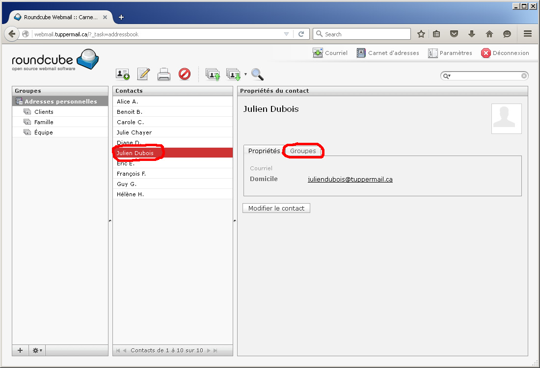Image resolution: width=540 pixels, height=368 pixels.
Task: Click the export contacts icon
Action: pyautogui.click(x=233, y=74)
